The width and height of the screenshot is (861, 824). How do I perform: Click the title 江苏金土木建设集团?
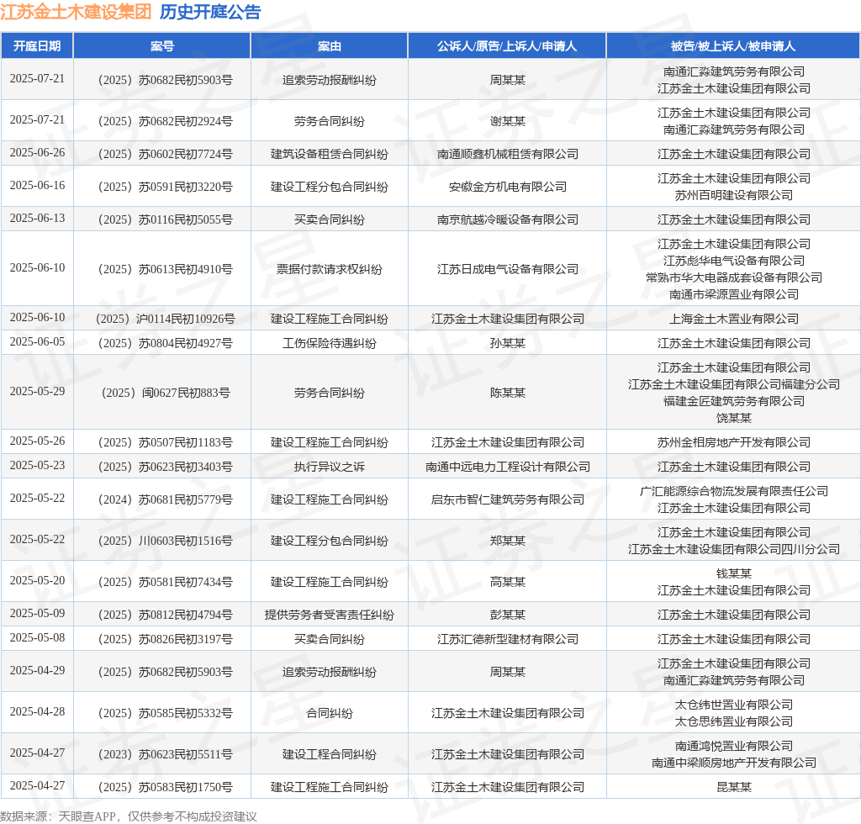pos(76,12)
